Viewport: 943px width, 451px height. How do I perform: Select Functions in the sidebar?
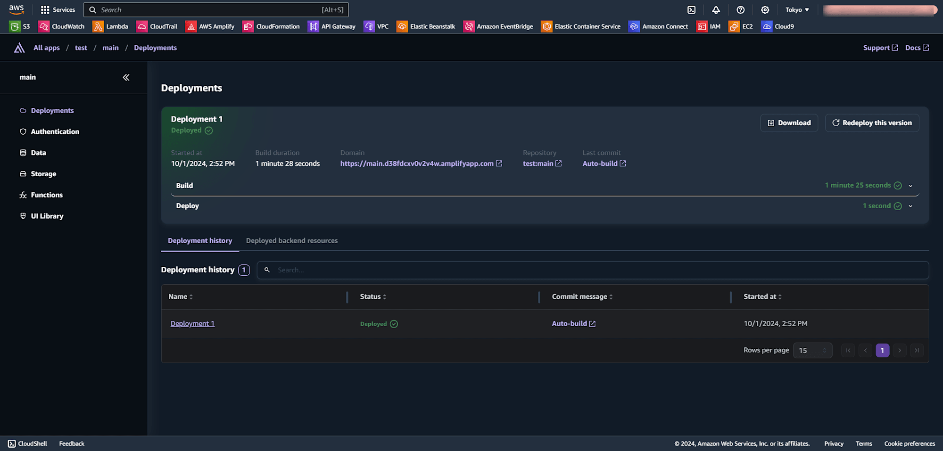tap(41, 195)
